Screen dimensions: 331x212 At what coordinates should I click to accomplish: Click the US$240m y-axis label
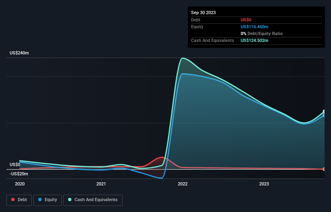pos(19,53)
